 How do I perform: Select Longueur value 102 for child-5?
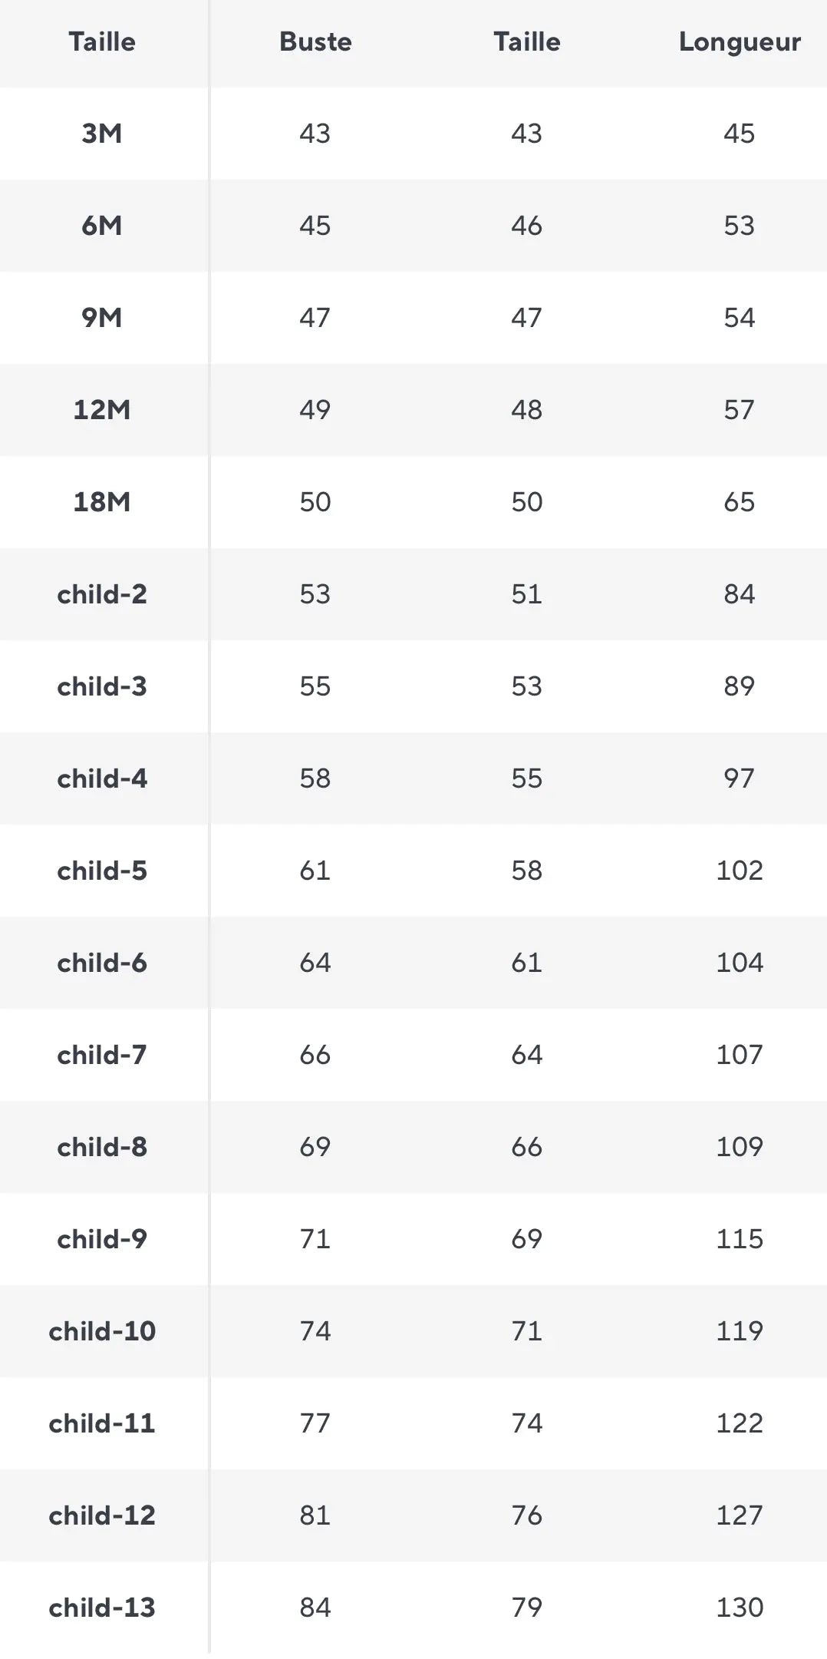pyautogui.click(x=740, y=871)
